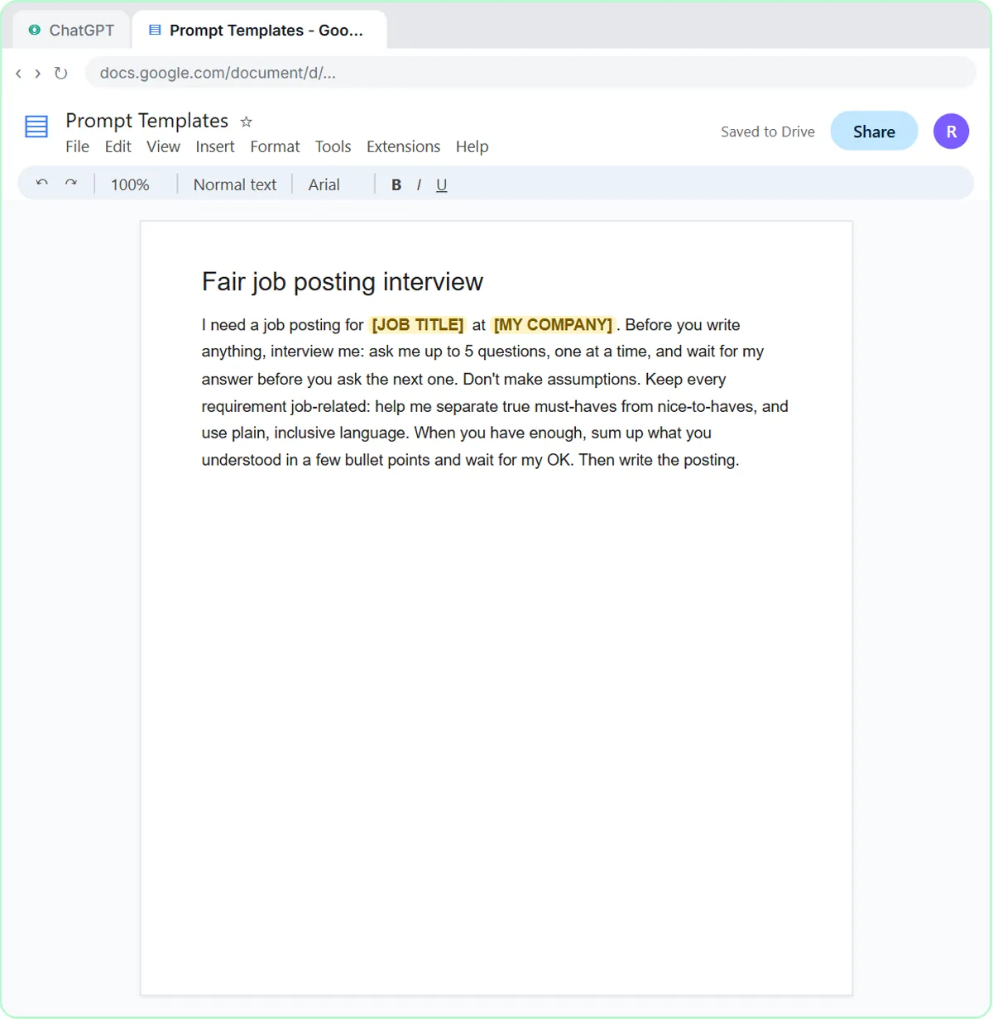Go forward with browser forward arrow

coord(37,73)
